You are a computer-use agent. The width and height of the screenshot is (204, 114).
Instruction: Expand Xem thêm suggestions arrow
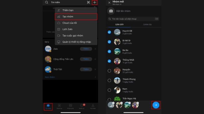(95, 77)
